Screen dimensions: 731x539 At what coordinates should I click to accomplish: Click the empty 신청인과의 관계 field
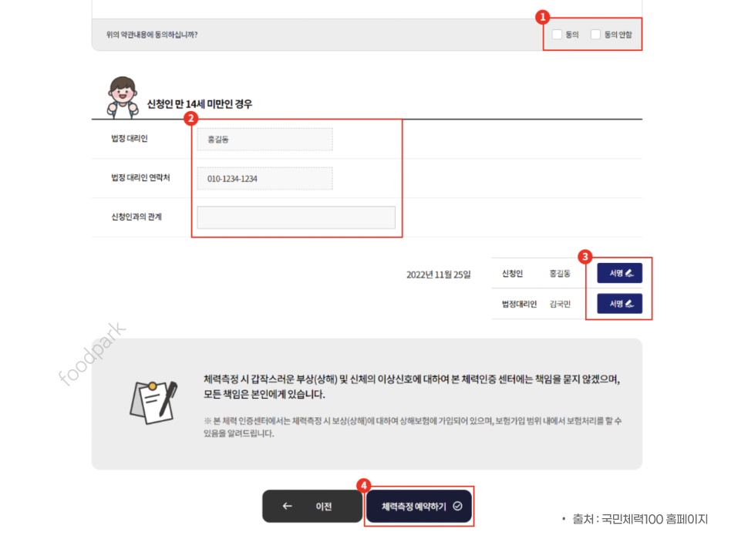[296, 217]
